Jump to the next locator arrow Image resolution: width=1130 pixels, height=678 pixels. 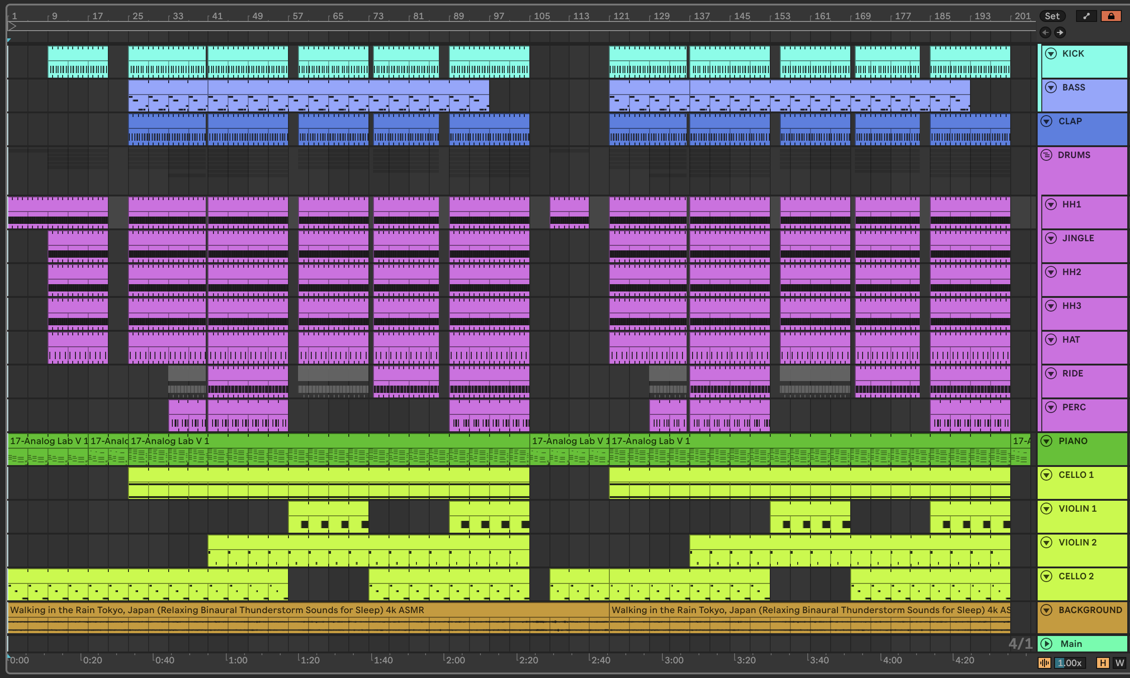coord(1060,32)
